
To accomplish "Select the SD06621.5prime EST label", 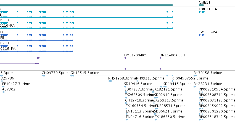I will click(x=168, y=111).
